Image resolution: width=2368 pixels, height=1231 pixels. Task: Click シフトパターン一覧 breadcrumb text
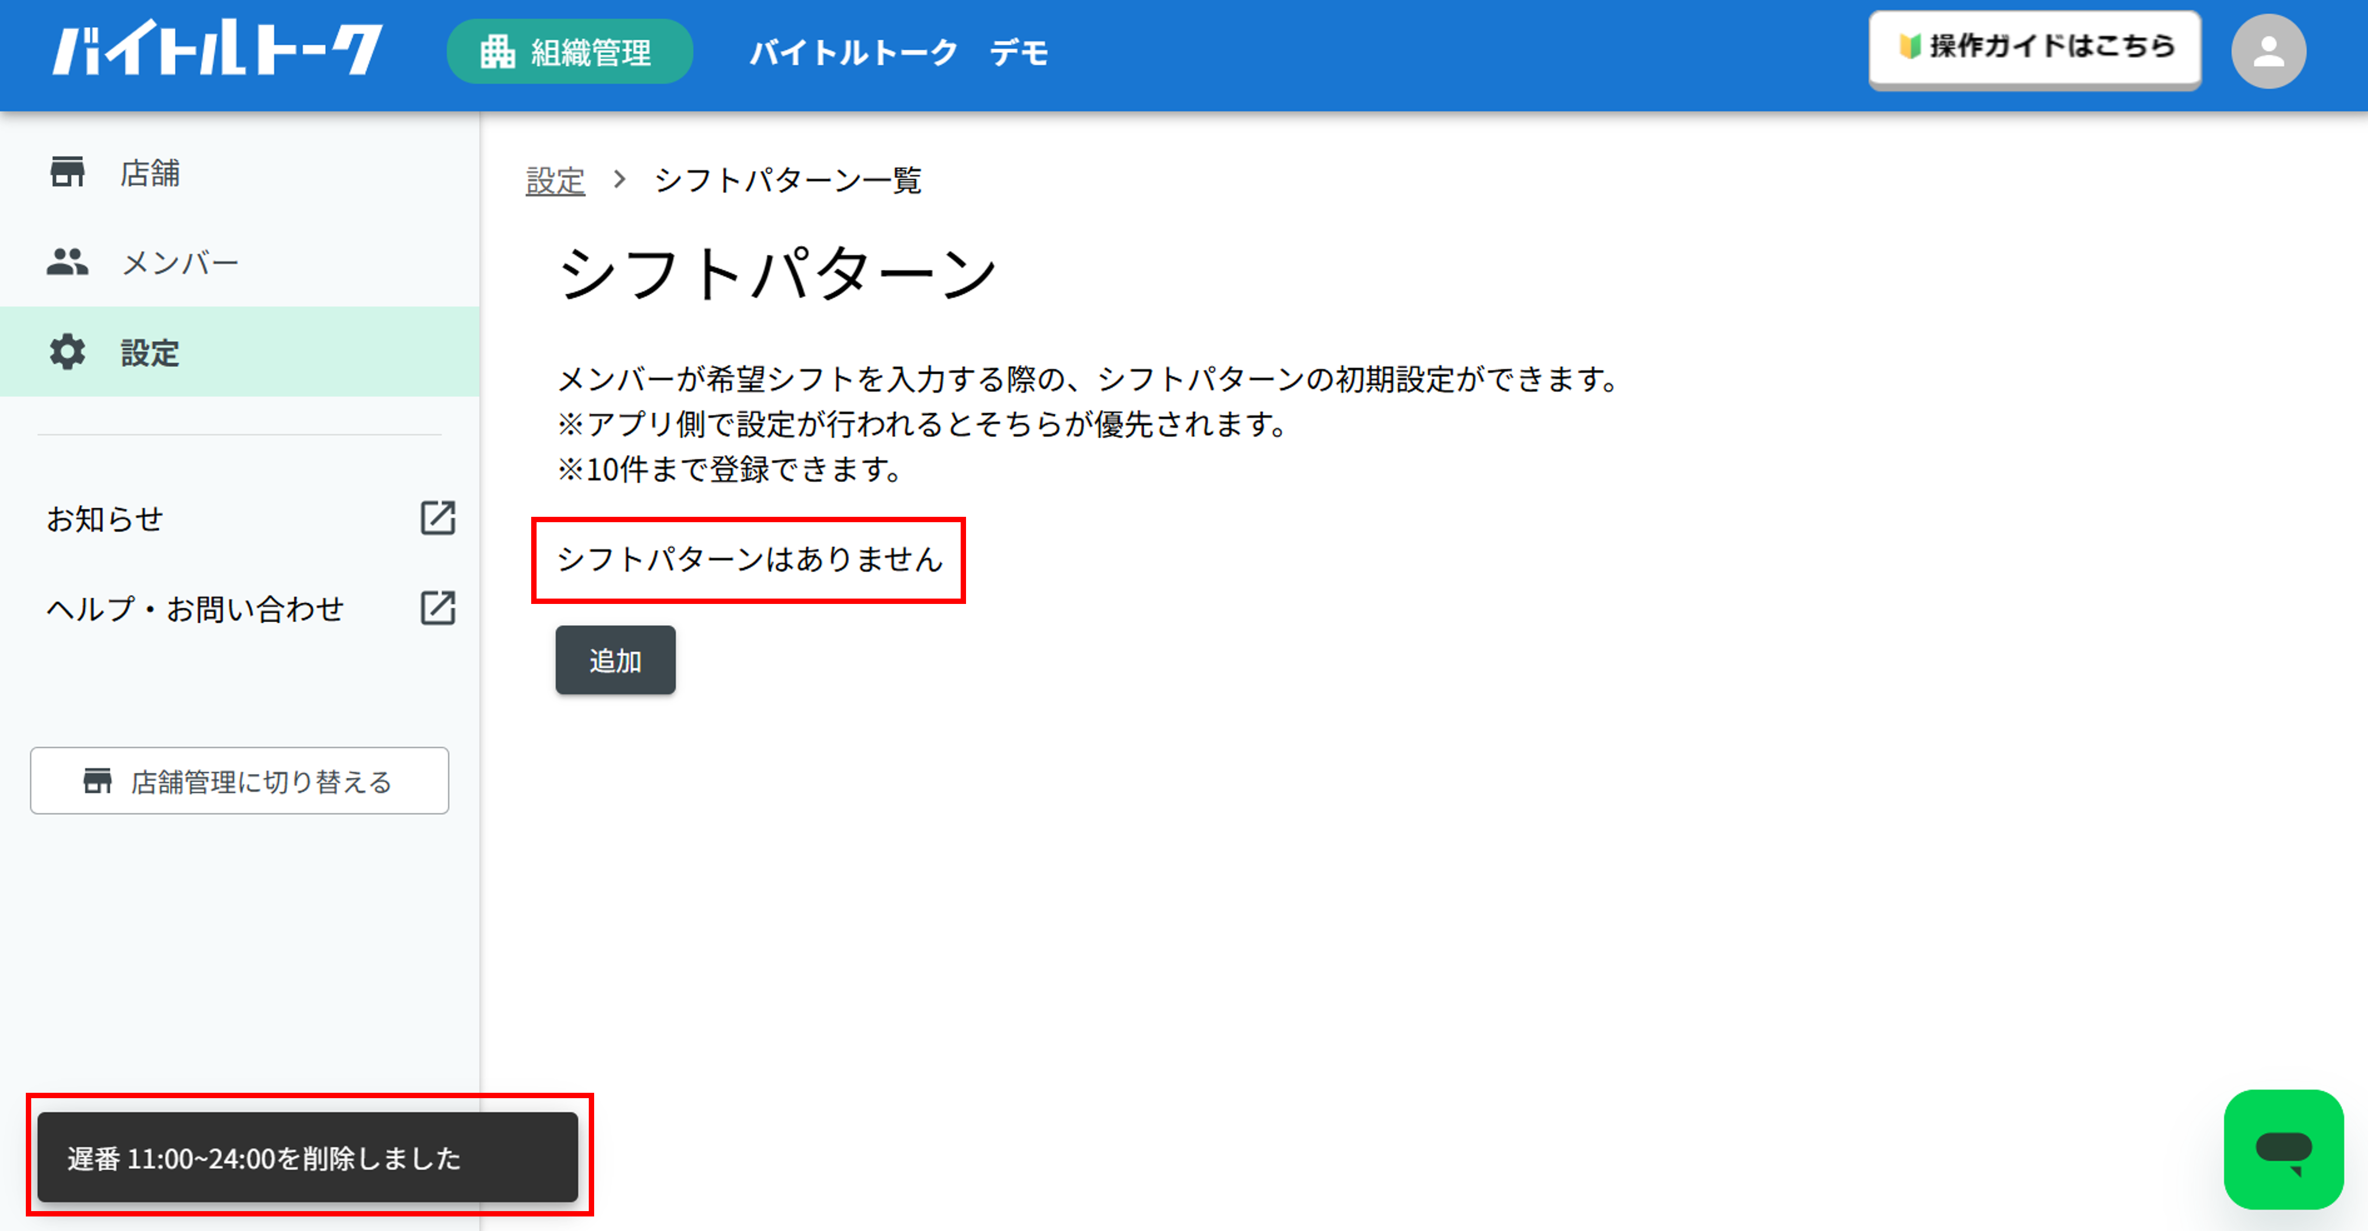(x=788, y=180)
